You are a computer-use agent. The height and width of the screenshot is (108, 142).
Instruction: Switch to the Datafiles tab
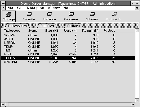[x=47, y=26]
